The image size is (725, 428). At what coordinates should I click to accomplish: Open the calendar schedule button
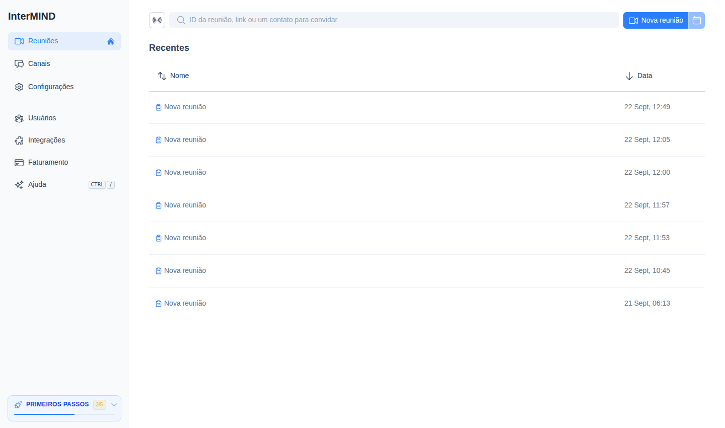click(697, 20)
